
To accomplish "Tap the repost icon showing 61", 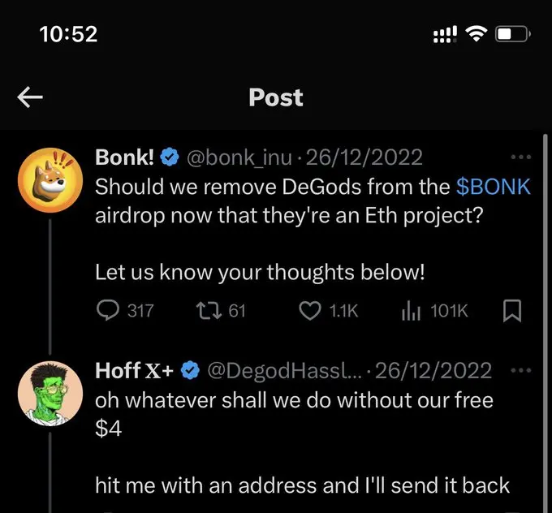I will tap(209, 311).
